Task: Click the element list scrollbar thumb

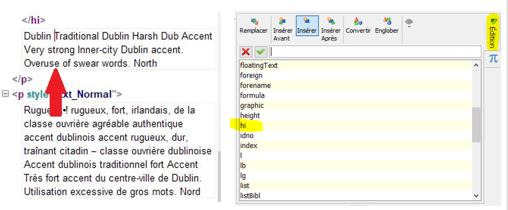Action: (x=476, y=125)
